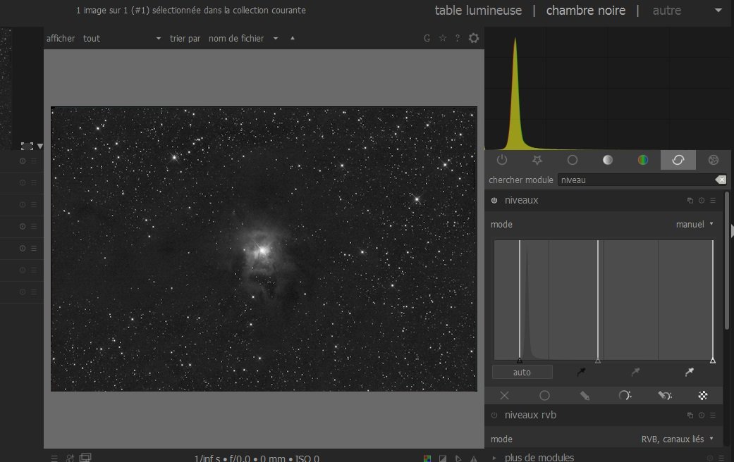Viewport: 734px width, 462px height.
Task: Open the favorites star module group
Action: click(x=537, y=160)
